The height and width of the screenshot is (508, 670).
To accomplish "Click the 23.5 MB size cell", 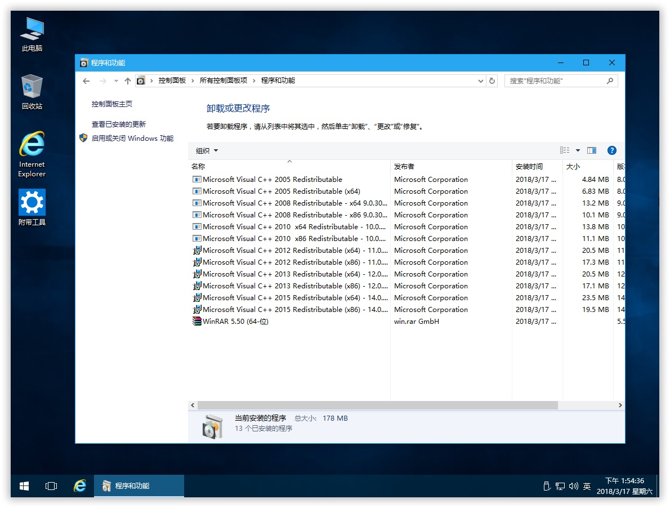I will 595,298.
